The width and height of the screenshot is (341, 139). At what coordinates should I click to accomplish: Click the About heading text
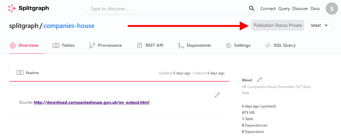coord(247,80)
